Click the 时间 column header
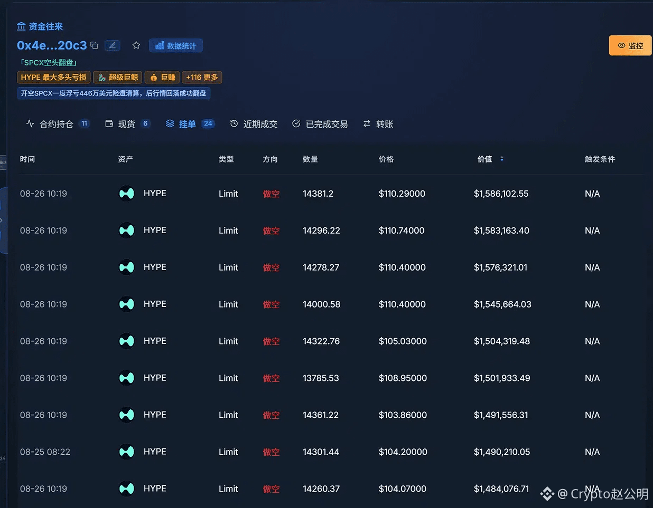This screenshot has height=508, width=653. coord(27,159)
